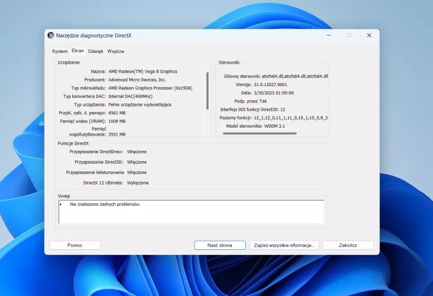Click the 'Sterowniki' group label

[229, 62]
